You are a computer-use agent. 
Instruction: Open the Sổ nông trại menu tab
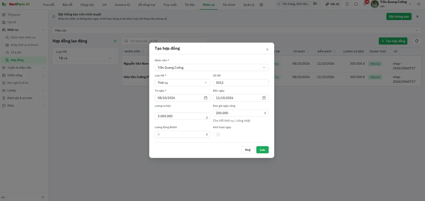[x=147, y=5]
